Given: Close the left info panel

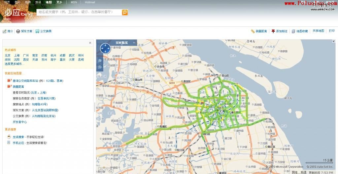Looking at the screenshot, I should click(90, 43).
